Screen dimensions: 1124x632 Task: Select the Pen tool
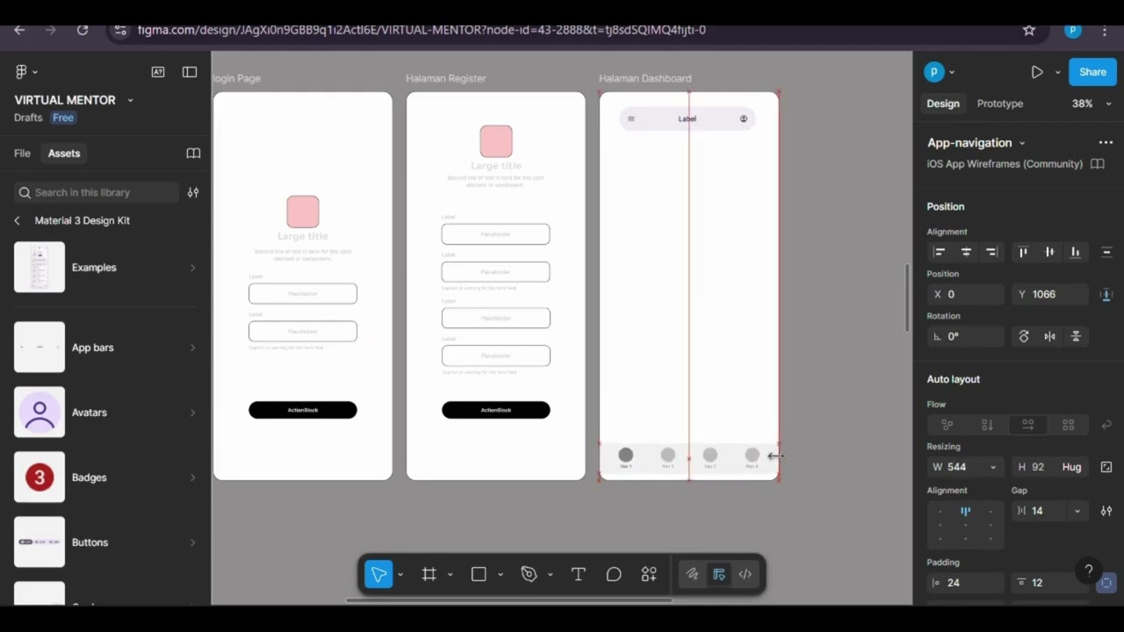[529, 574]
